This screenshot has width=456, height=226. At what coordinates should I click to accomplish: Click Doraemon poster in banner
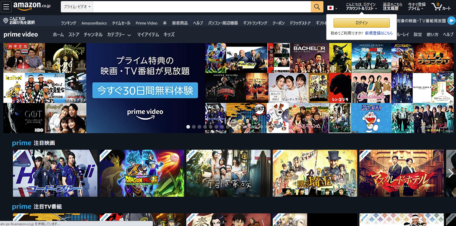(x=371, y=118)
